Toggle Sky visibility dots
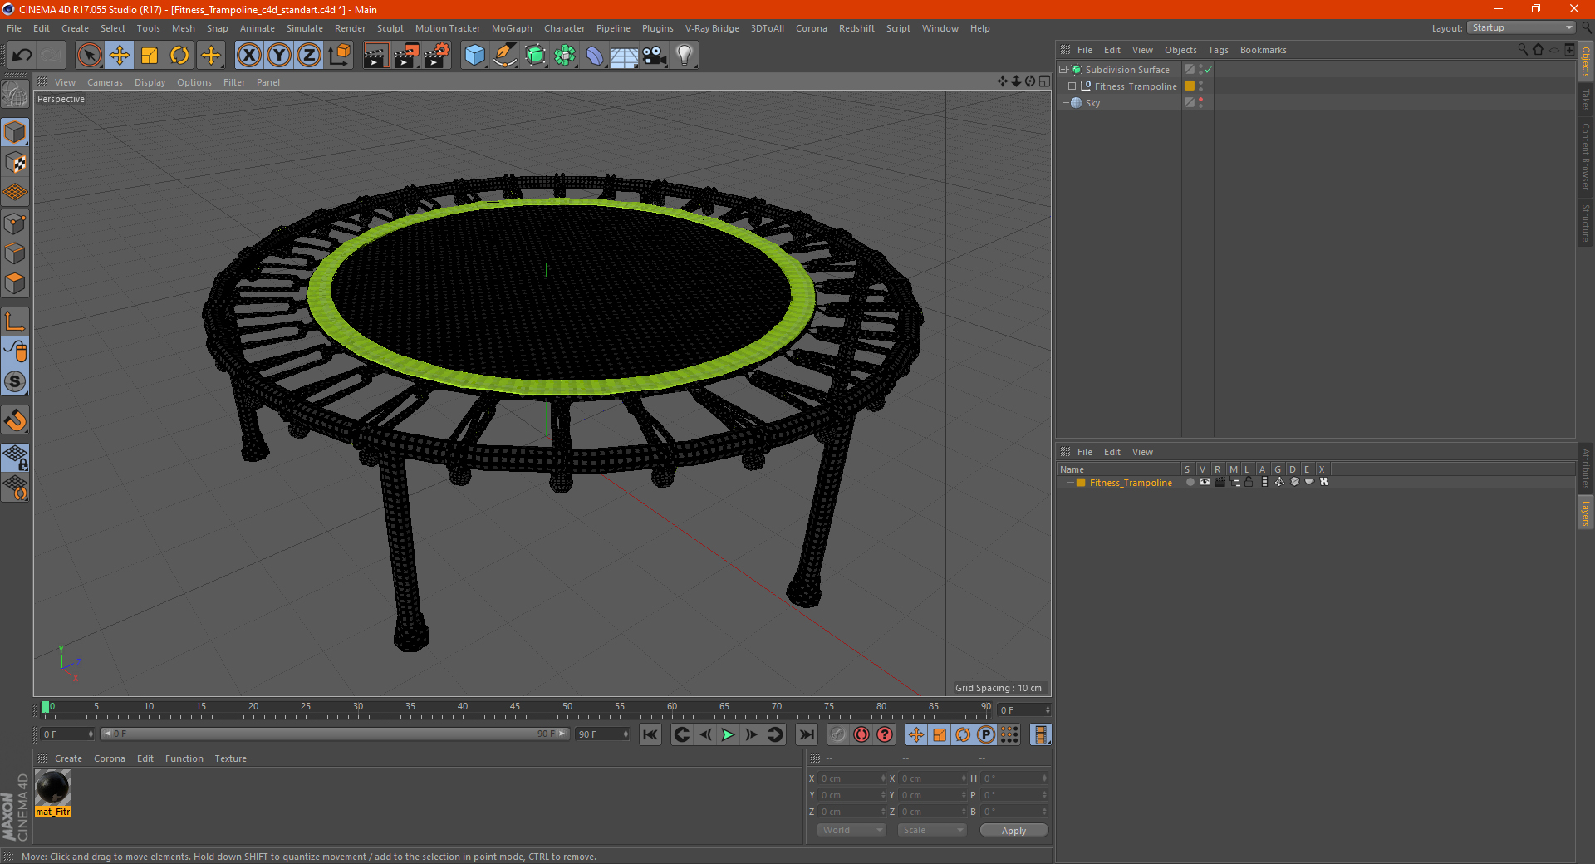This screenshot has width=1595, height=864. coord(1200,103)
